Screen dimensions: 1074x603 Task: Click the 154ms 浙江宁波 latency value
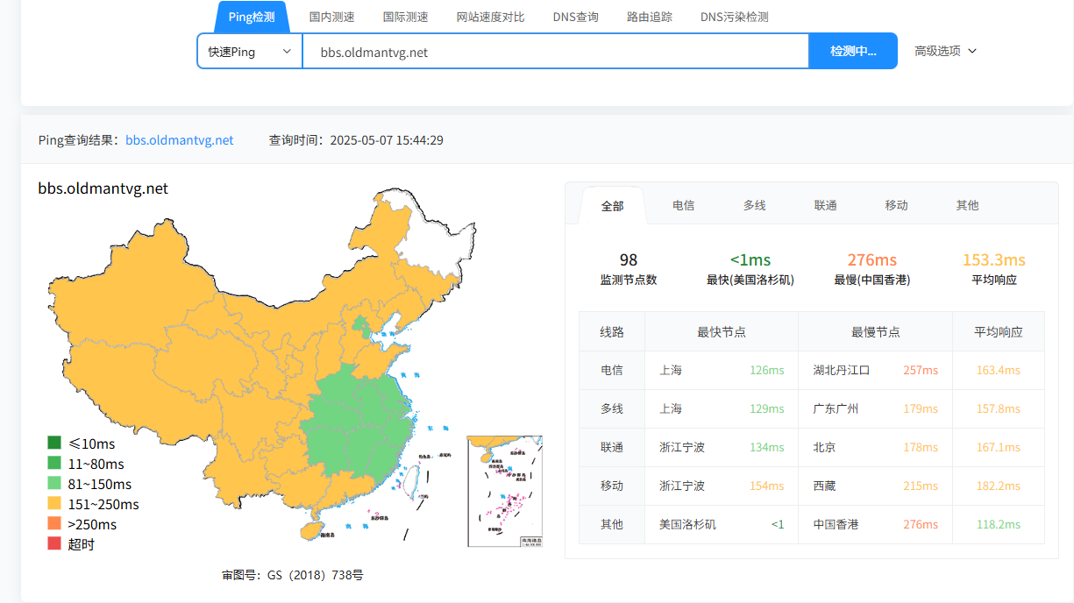767,486
